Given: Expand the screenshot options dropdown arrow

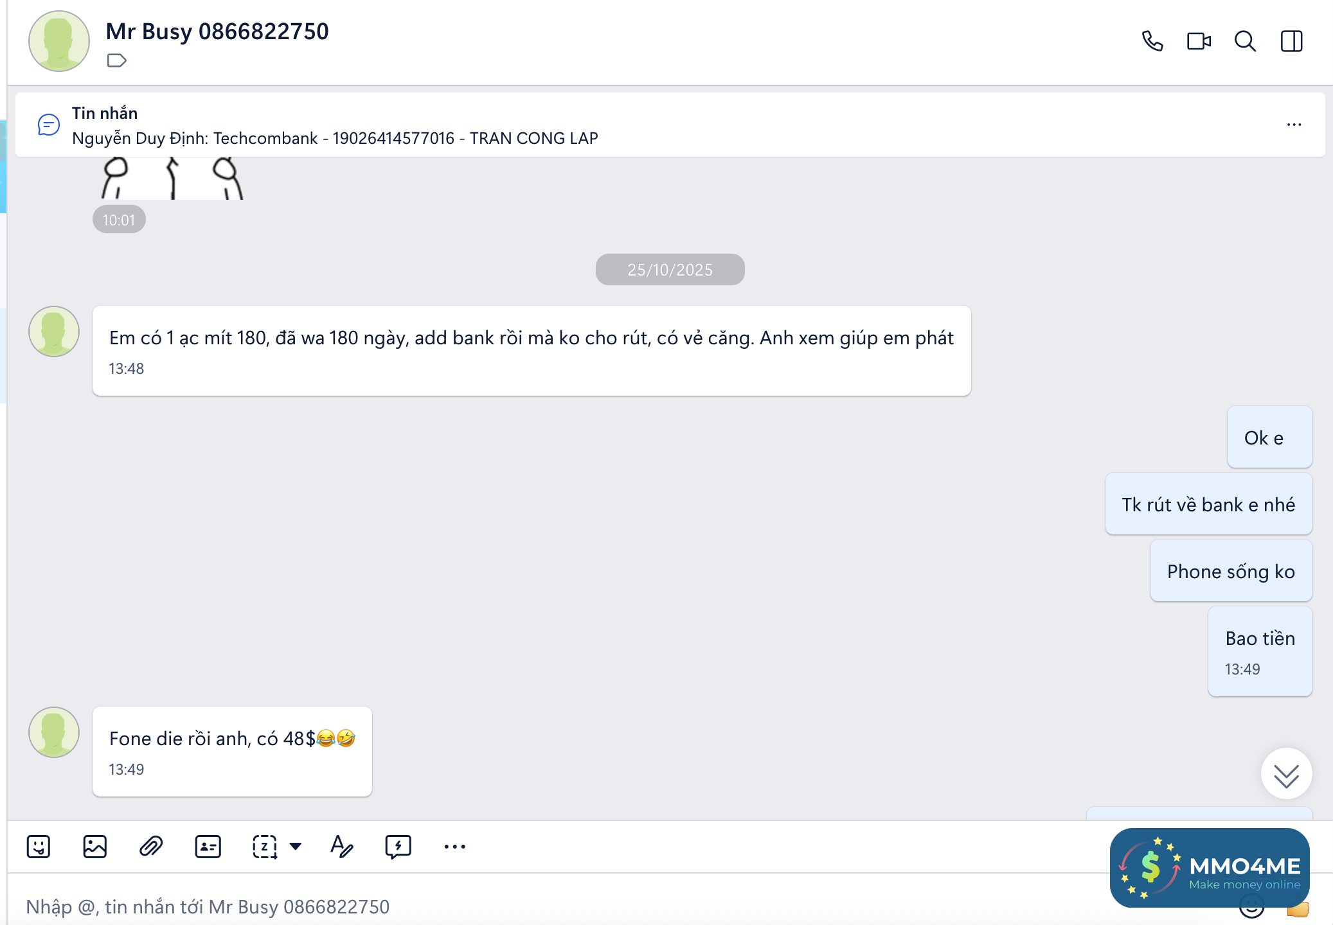Looking at the screenshot, I should 296,847.
